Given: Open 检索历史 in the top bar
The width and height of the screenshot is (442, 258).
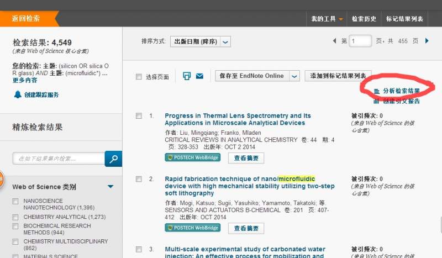Looking at the screenshot, I should (x=364, y=19).
